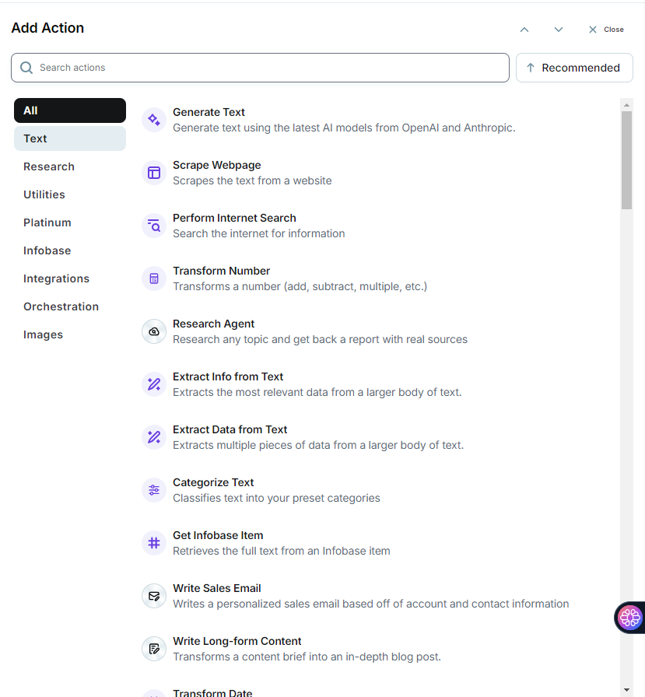Go to previous step with the up chevron
645x697 pixels.
pos(524,30)
